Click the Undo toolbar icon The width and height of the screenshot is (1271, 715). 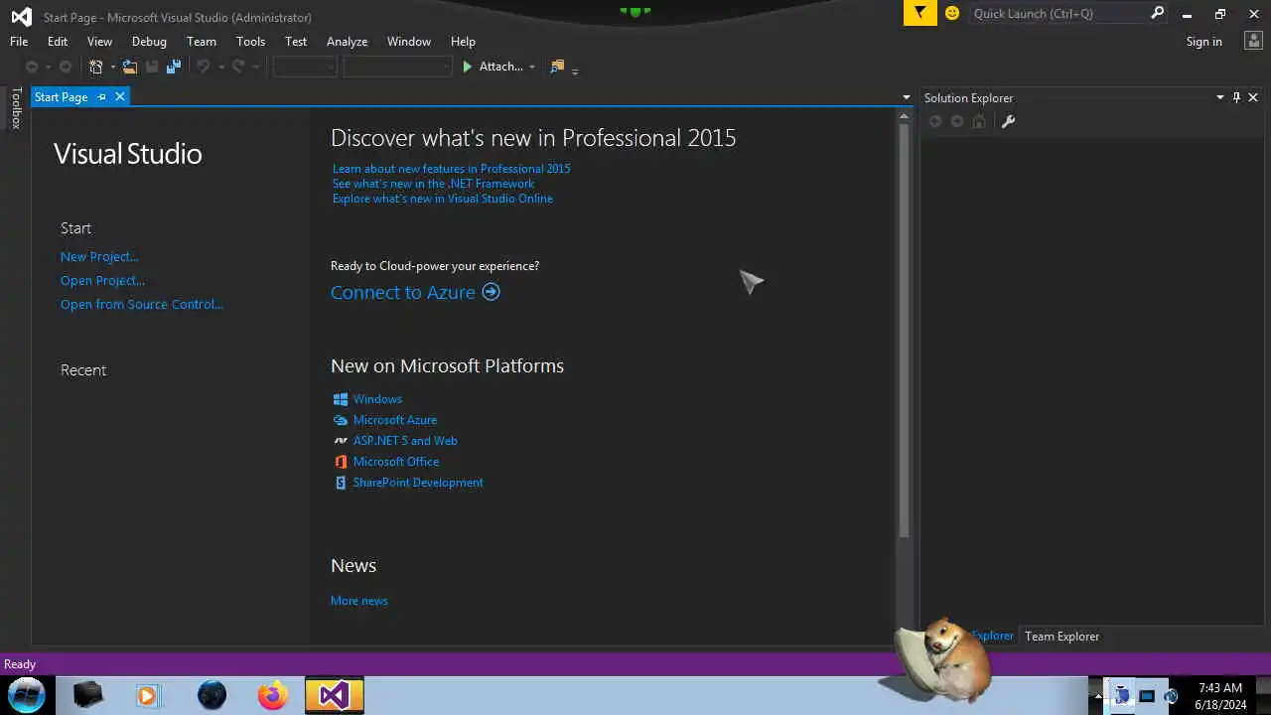point(204,67)
